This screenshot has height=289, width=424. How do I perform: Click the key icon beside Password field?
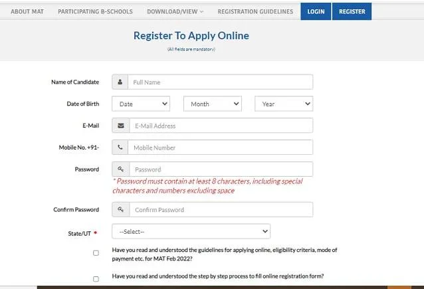coord(120,169)
